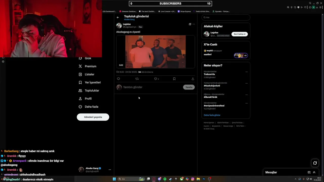This screenshot has width=324, height=182.
Task: Open Photoshop from the taskbar
Action: (204, 179)
